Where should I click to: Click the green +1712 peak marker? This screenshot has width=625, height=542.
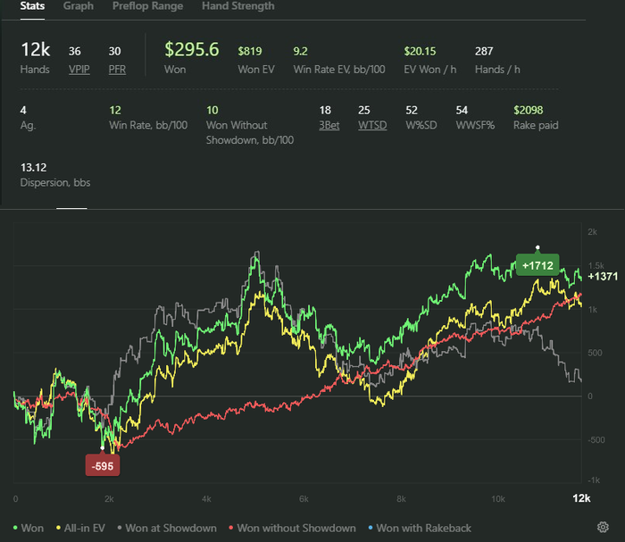[x=537, y=265]
